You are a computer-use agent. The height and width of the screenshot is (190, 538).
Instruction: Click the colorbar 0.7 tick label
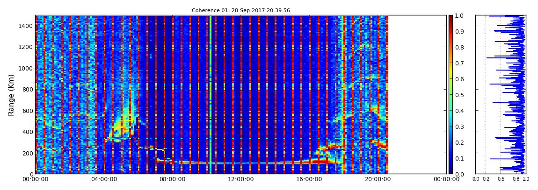(459, 63)
